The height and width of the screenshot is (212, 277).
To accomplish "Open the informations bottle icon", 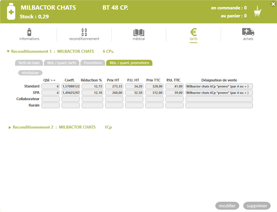I will [x=29, y=32].
